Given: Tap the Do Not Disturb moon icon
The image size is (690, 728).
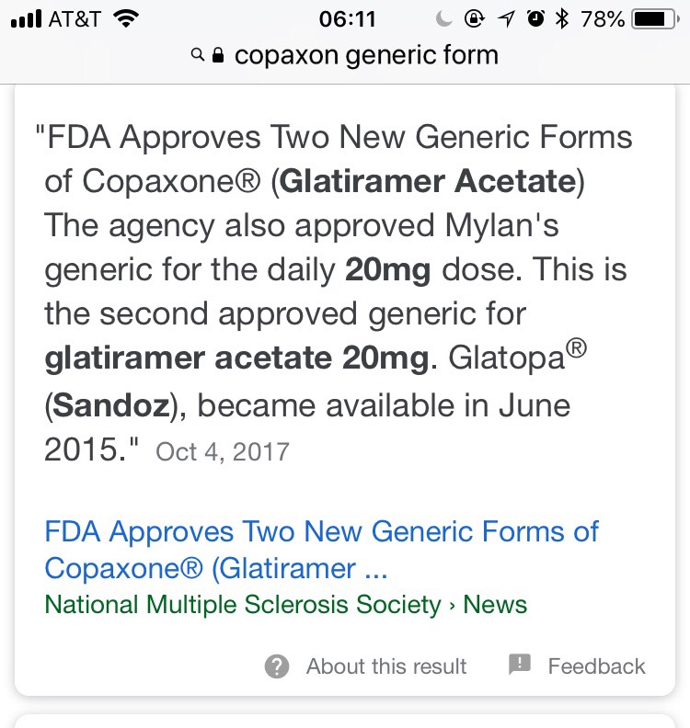Looking at the screenshot, I should click(443, 18).
